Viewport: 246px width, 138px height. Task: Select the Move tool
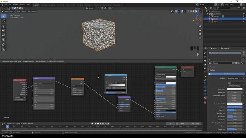pyautogui.click(x=3, y=26)
